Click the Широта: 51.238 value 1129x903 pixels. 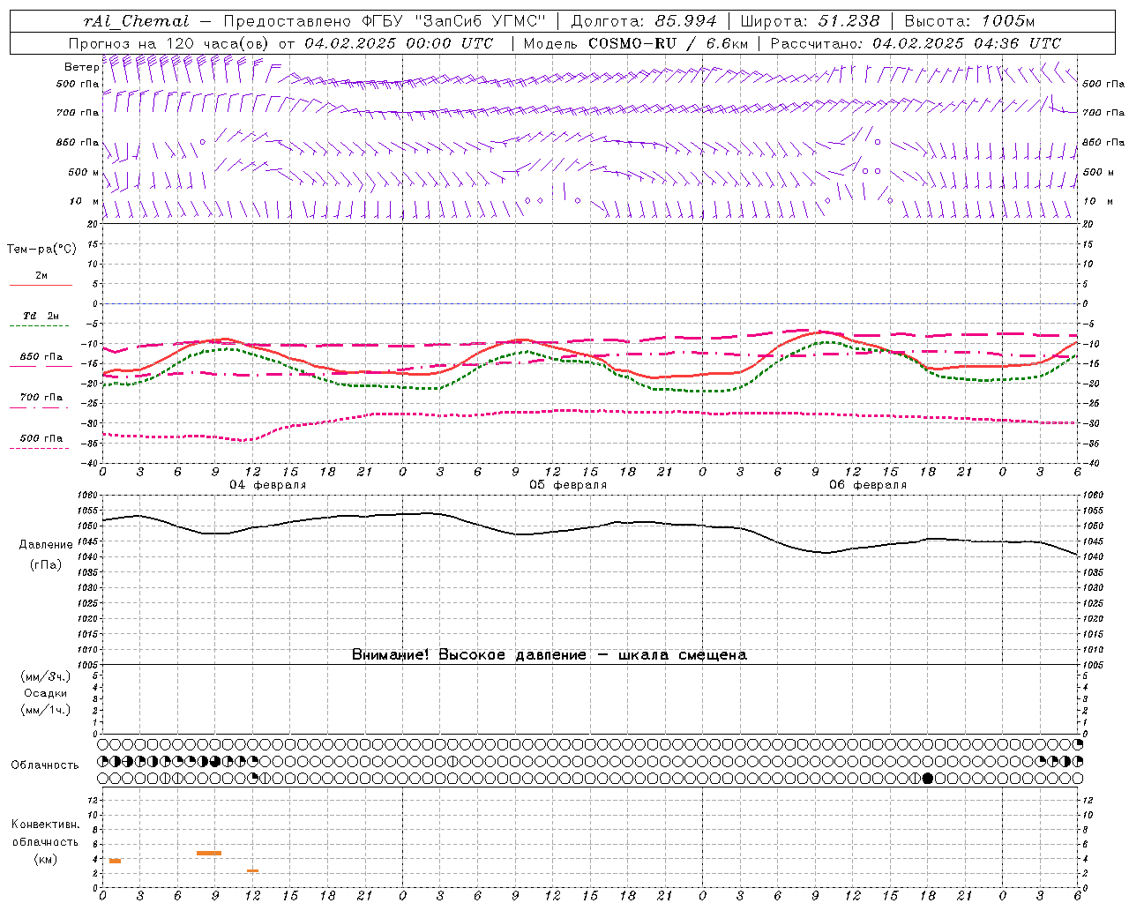click(810, 21)
